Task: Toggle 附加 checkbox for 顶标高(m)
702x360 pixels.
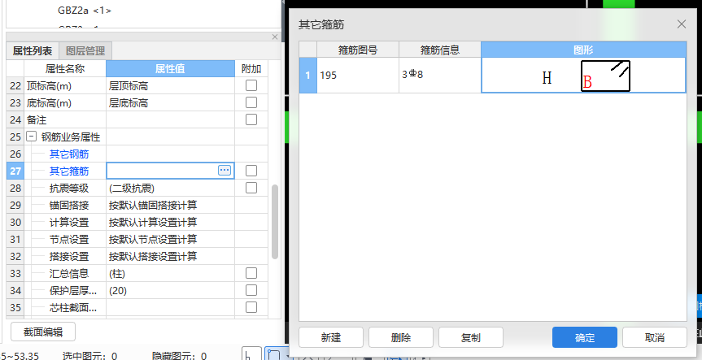Action: click(x=251, y=85)
